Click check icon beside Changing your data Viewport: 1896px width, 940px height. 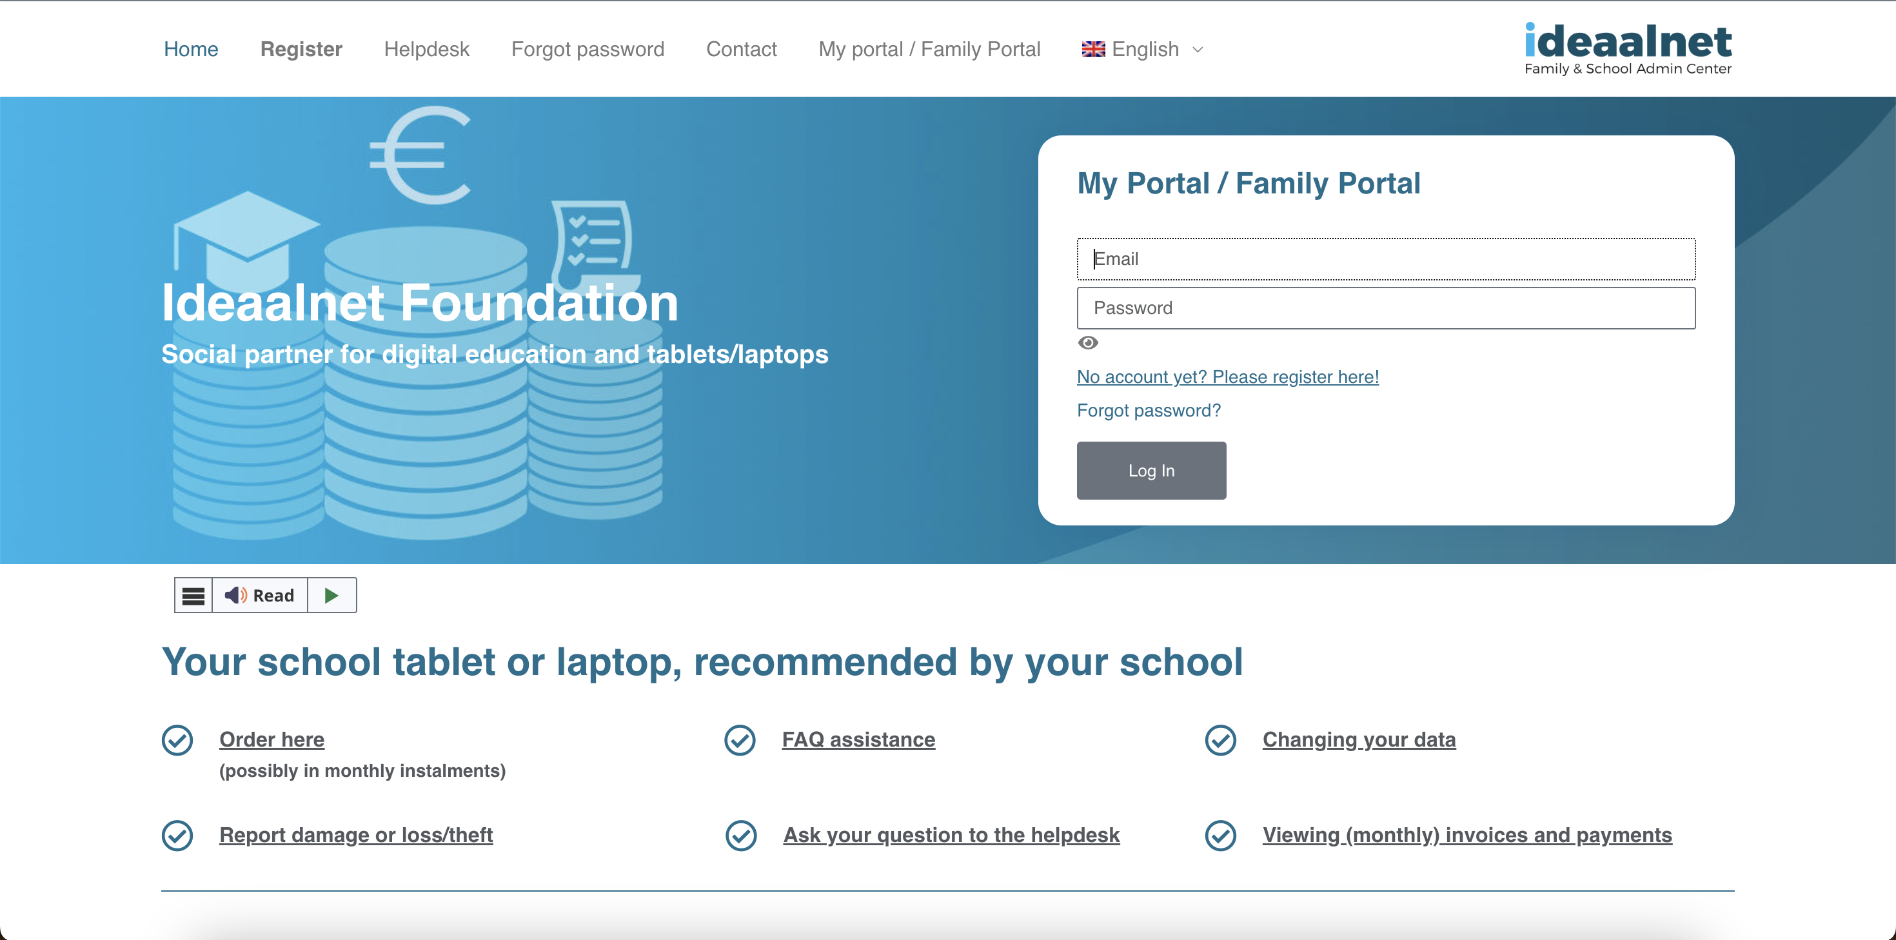coord(1220,739)
